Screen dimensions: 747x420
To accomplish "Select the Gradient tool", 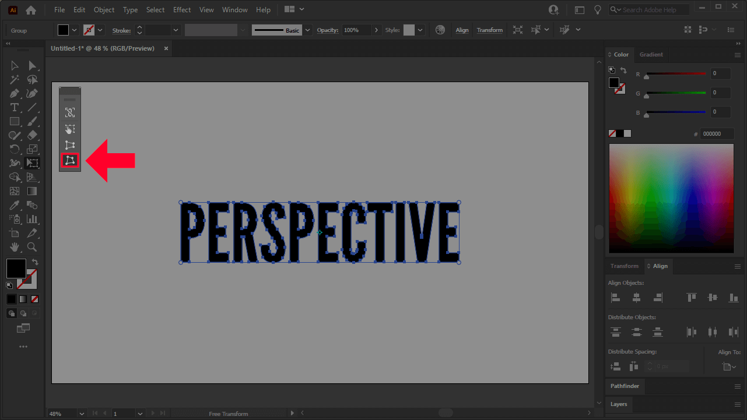I will (x=33, y=191).
